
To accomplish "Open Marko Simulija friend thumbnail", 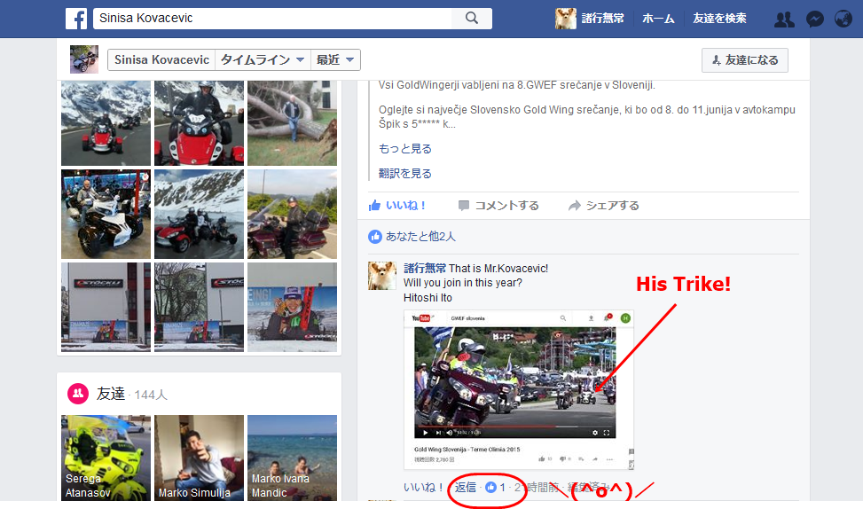I will (x=199, y=458).
